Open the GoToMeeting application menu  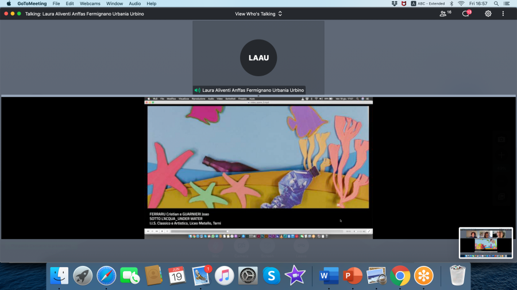pyautogui.click(x=32, y=3)
